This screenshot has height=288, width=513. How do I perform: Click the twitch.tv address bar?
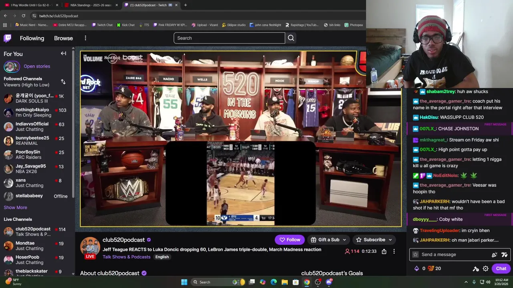(x=196, y=16)
